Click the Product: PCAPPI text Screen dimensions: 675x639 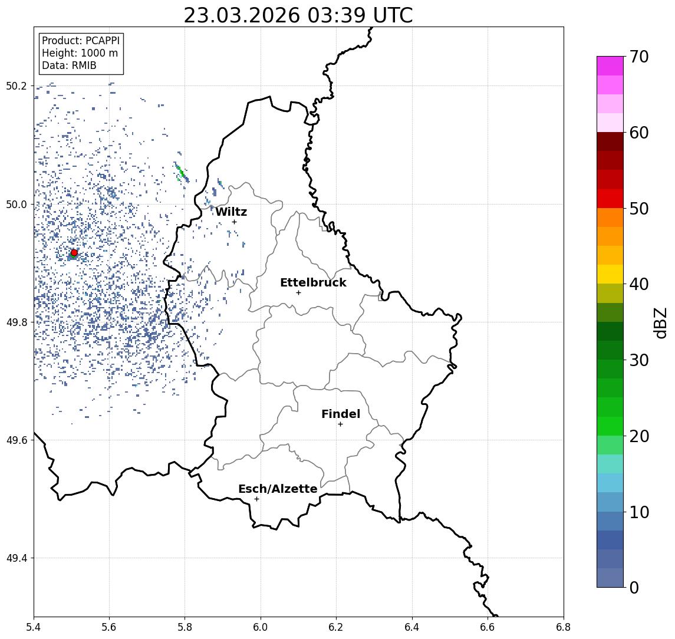[x=81, y=41]
